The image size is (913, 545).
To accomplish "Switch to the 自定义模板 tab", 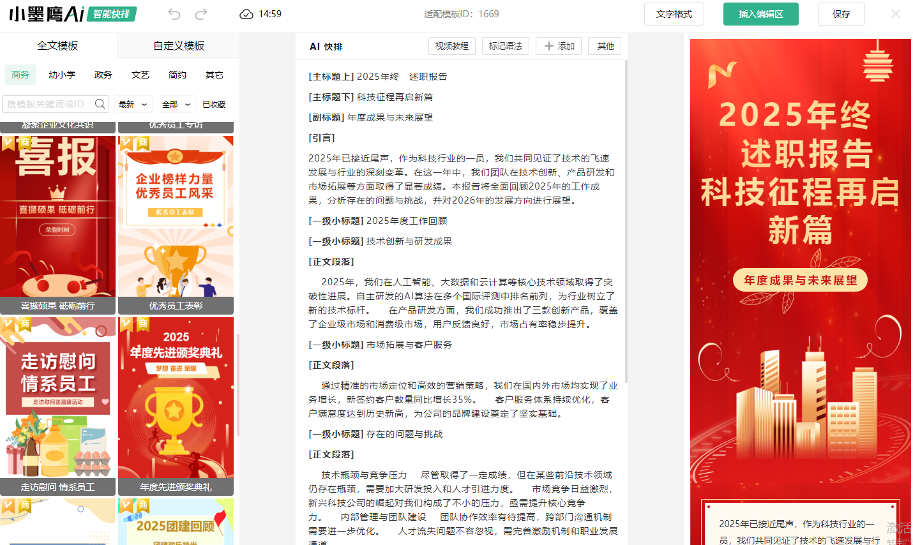I will (x=179, y=46).
